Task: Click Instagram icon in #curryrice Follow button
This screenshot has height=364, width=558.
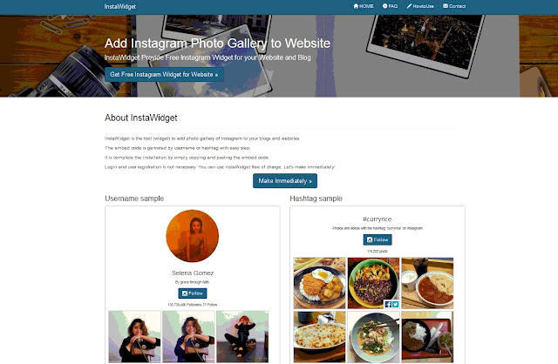Action: tap(370, 240)
